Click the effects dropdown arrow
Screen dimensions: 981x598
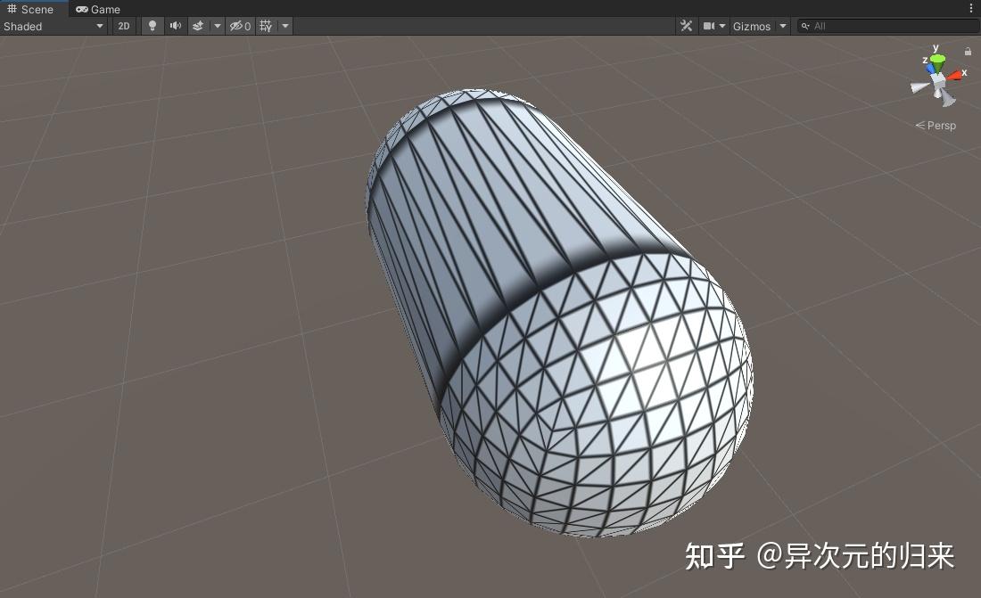217,26
